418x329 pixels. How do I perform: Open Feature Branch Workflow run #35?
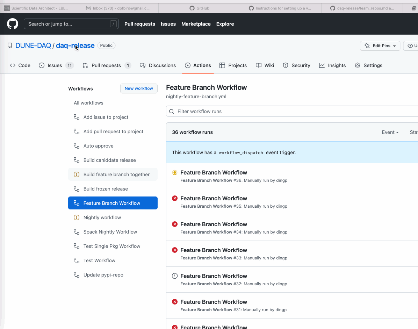pyautogui.click(x=214, y=198)
